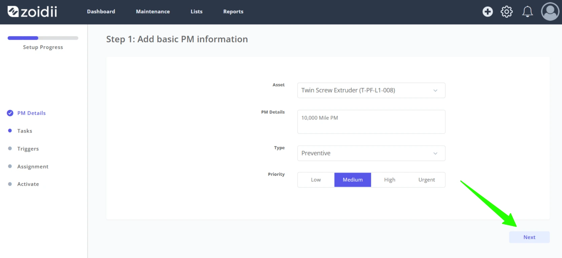Go to the Tasks step
The image size is (562, 258).
(x=25, y=131)
